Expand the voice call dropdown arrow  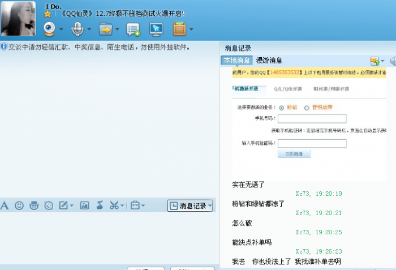click(x=89, y=29)
